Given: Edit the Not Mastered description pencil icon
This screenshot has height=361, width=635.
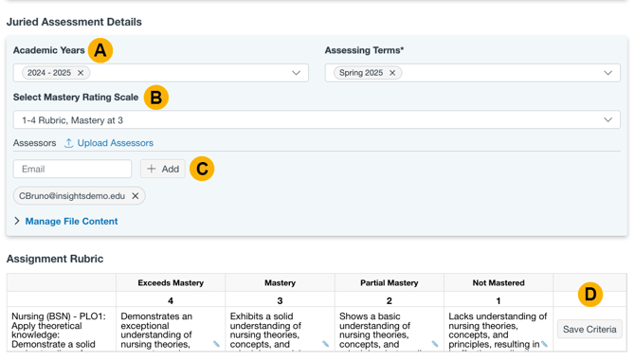Looking at the screenshot, I should (544, 344).
